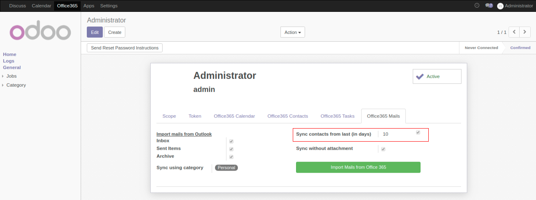Open the conversations chat icon
536x200 pixels.
point(489,6)
